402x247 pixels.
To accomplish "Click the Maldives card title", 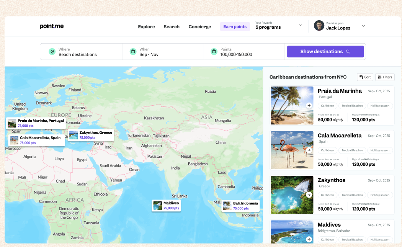I will coord(329,225).
